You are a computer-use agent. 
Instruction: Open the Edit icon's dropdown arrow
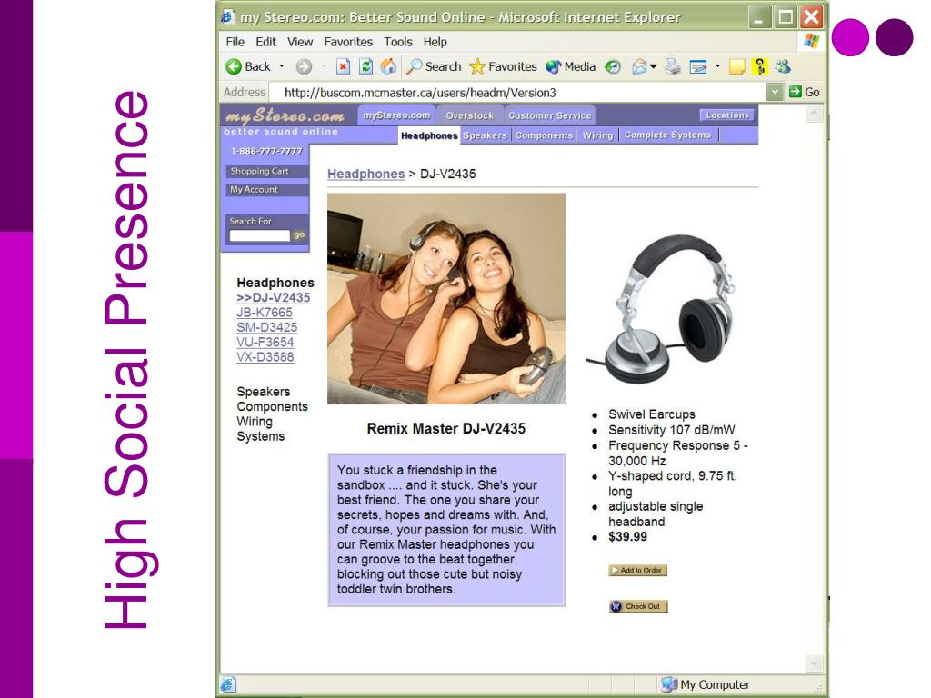[x=717, y=66]
